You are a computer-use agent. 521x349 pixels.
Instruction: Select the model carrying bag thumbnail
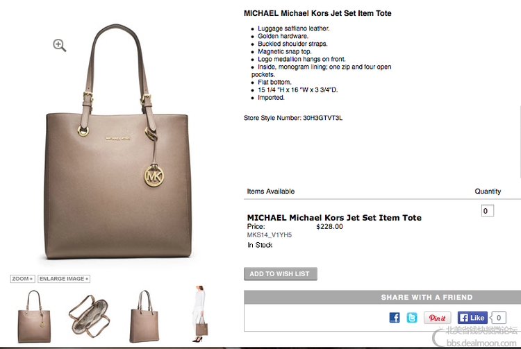[x=200, y=314]
